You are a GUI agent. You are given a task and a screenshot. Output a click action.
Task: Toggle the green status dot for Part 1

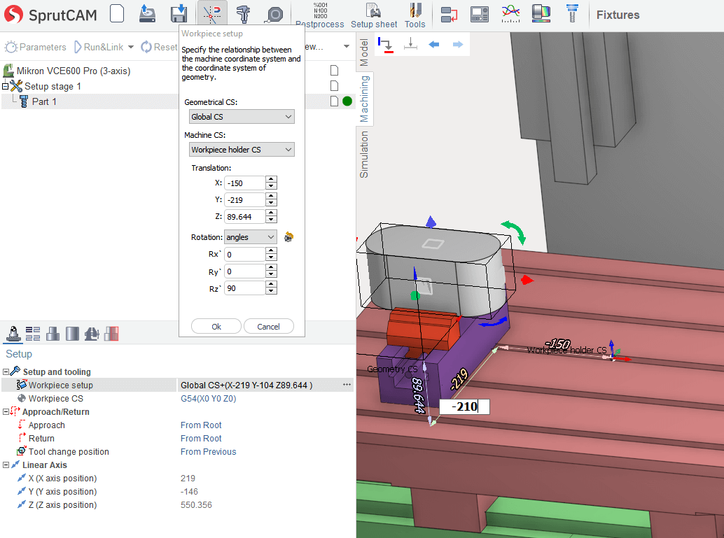pyautogui.click(x=347, y=101)
